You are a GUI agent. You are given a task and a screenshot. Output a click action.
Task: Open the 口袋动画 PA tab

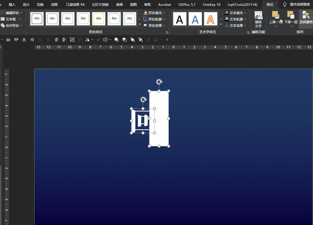[x=76, y=5]
